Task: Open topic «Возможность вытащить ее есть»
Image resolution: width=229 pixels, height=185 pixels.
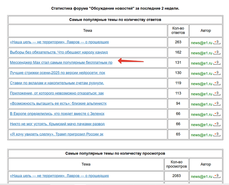Action: (58, 104)
